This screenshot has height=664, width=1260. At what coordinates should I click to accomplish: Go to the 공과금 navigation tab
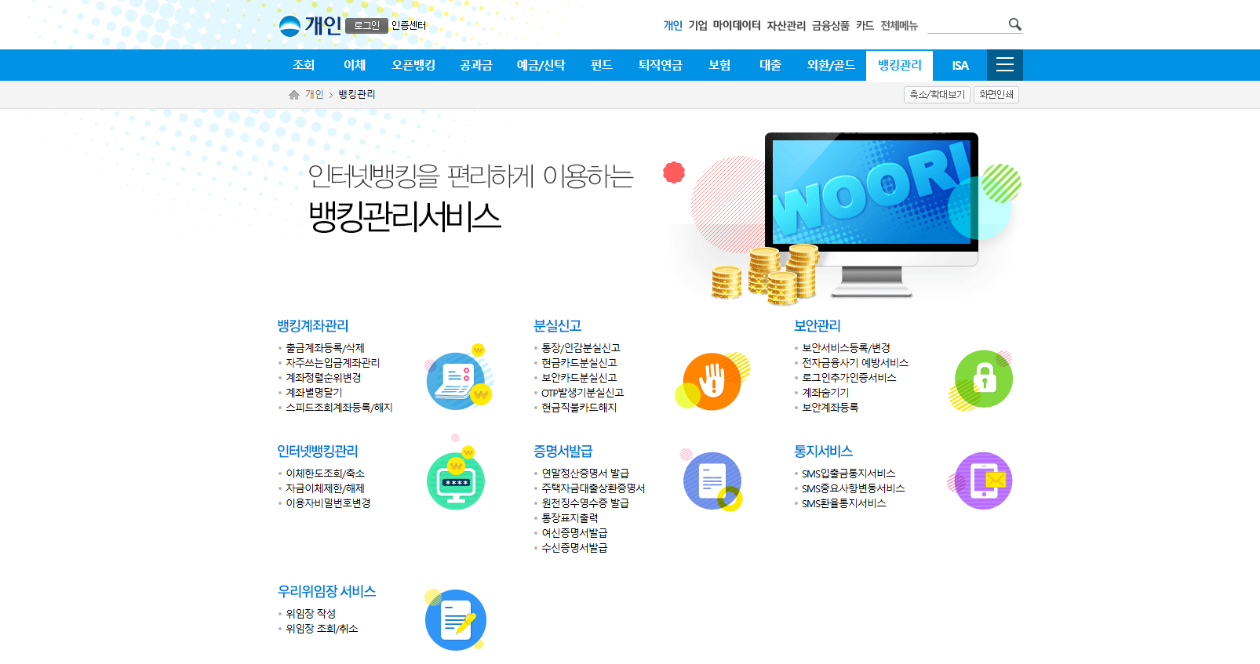point(476,65)
